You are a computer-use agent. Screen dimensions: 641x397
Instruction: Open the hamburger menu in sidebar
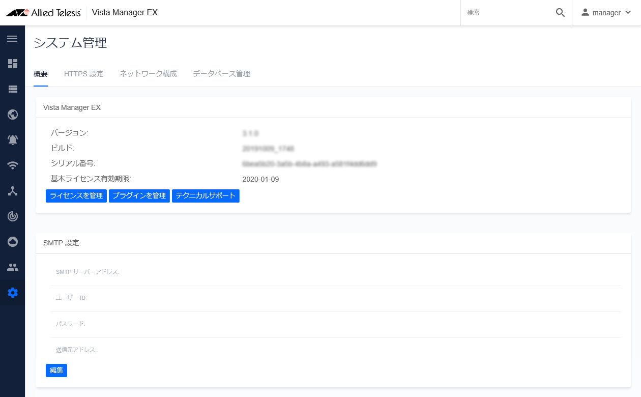point(12,39)
